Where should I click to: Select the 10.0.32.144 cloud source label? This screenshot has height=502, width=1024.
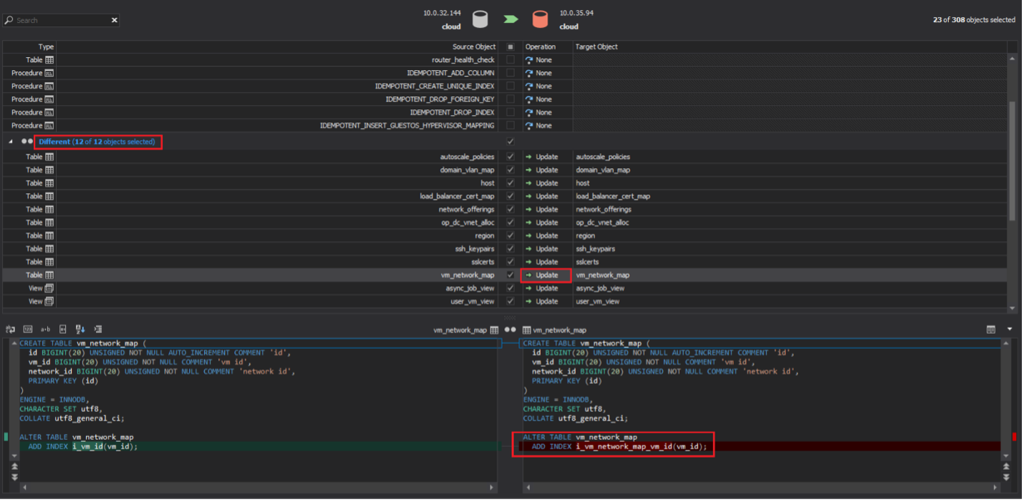click(x=442, y=19)
